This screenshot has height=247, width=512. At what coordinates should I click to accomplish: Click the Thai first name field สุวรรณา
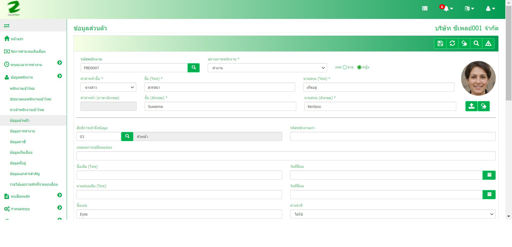click(220, 87)
